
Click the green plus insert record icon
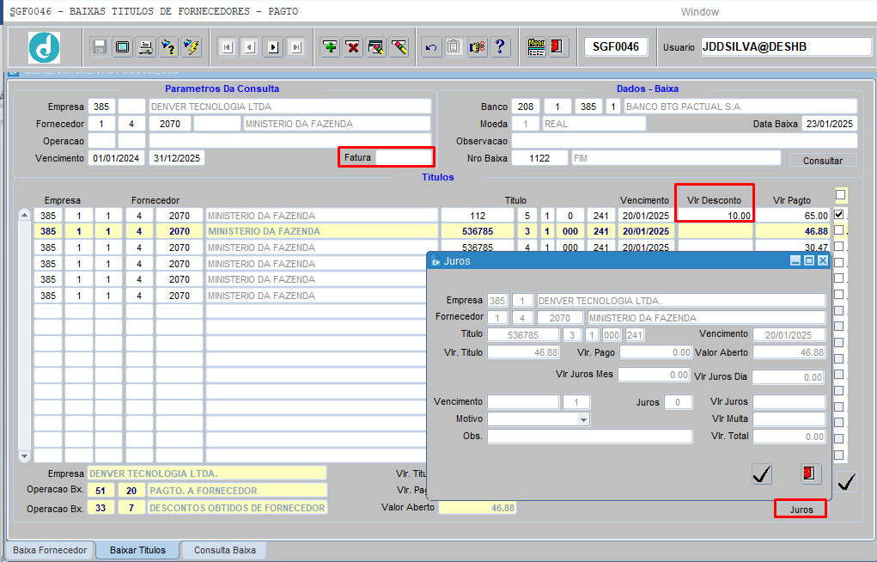pos(331,47)
